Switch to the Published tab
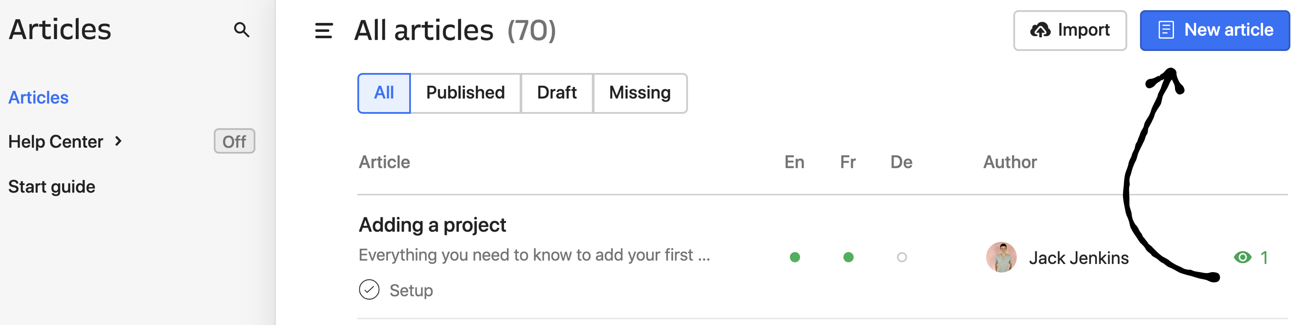Screen dimensions: 1296x325 465,93
